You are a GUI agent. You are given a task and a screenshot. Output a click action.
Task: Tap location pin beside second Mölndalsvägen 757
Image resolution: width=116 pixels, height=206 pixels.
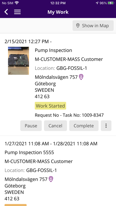pos(51,179)
